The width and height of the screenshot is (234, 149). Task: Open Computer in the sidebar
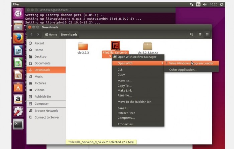coord(46,104)
